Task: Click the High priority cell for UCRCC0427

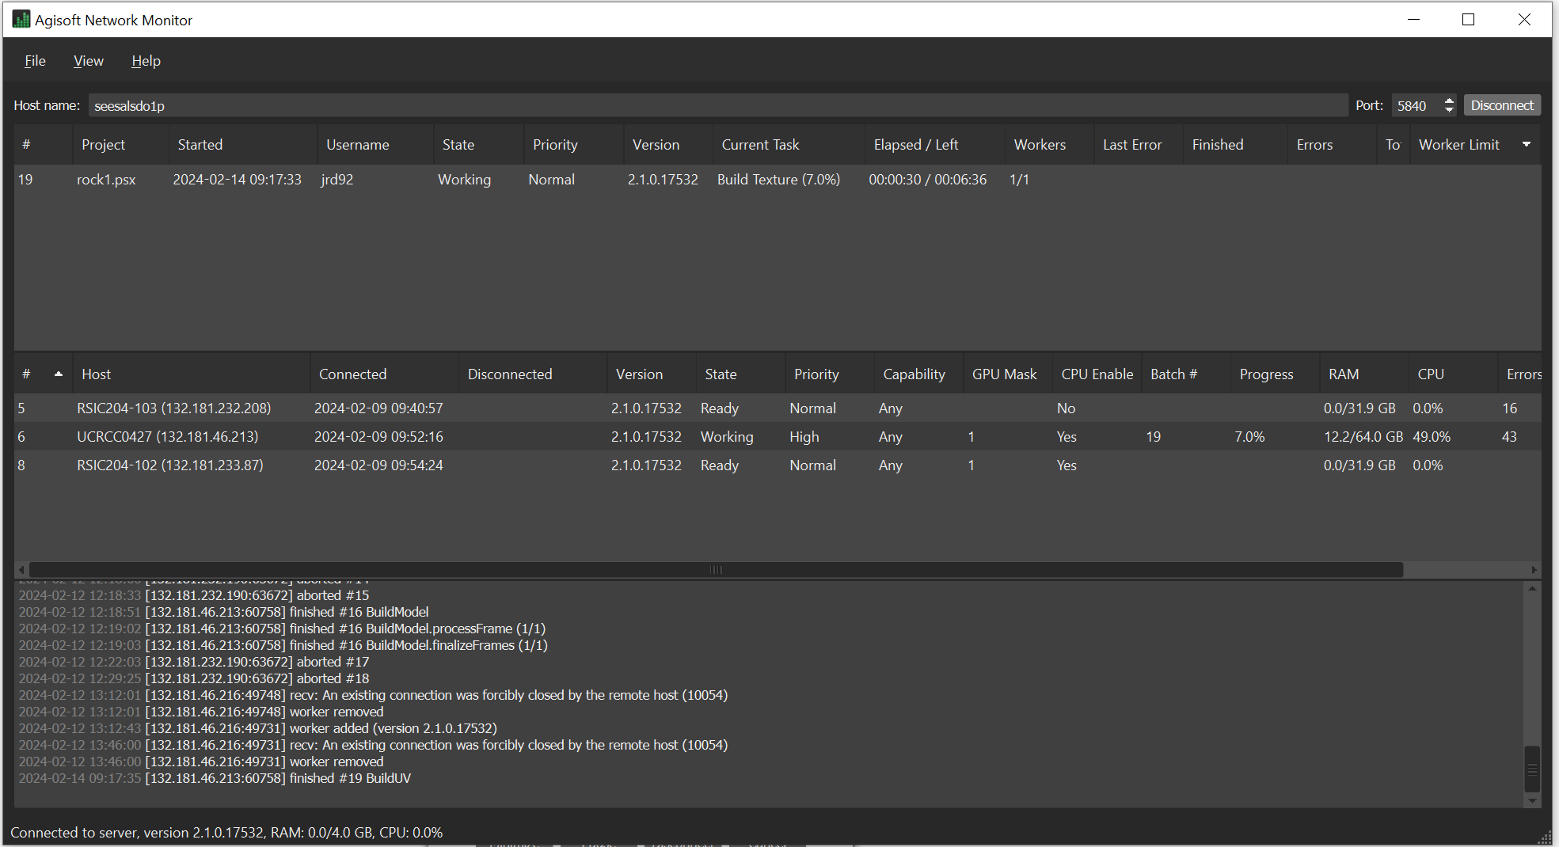Action: (804, 437)
